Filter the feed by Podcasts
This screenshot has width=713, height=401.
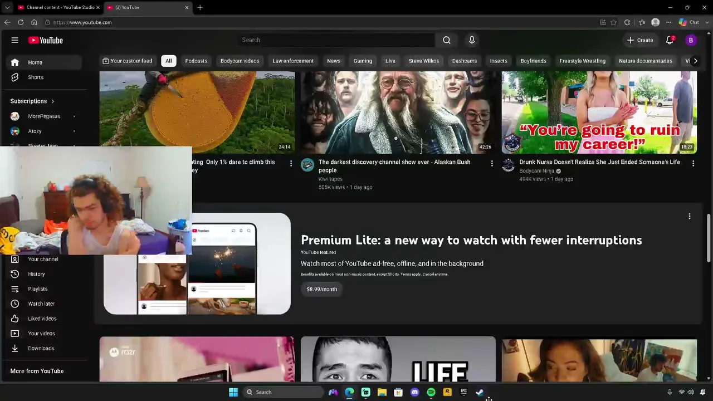click(196, 61)
